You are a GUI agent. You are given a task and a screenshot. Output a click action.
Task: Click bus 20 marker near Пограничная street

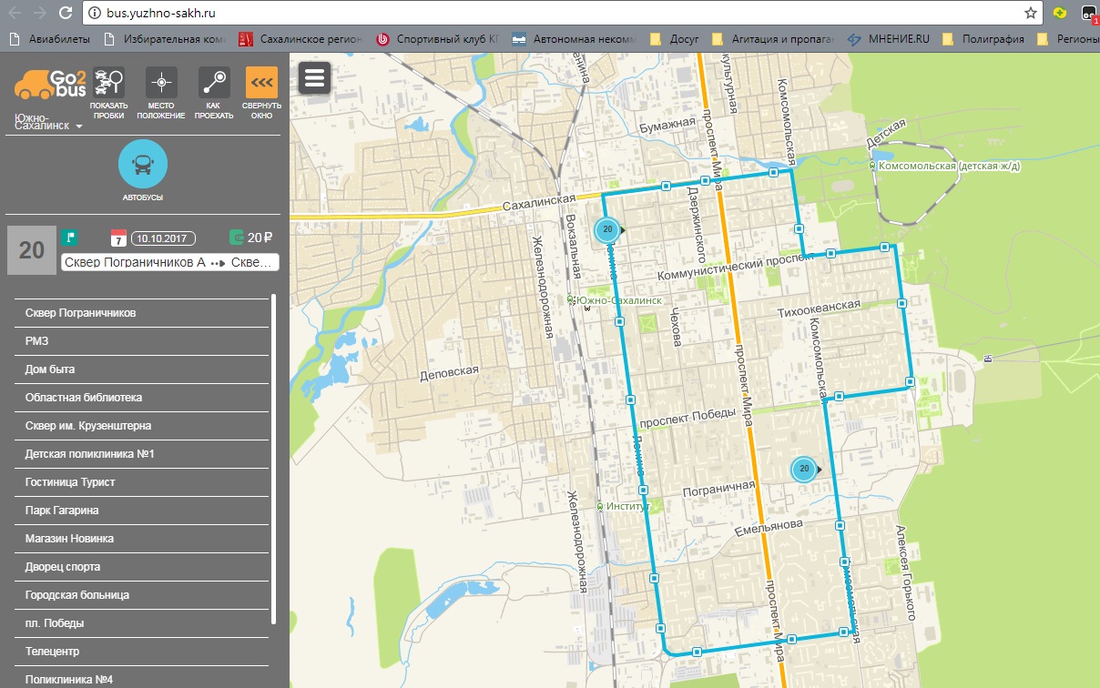(x=803, y=470)
